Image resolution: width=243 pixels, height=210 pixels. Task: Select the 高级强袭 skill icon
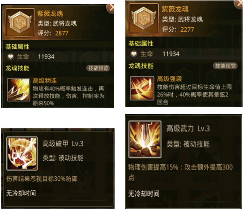142,88
